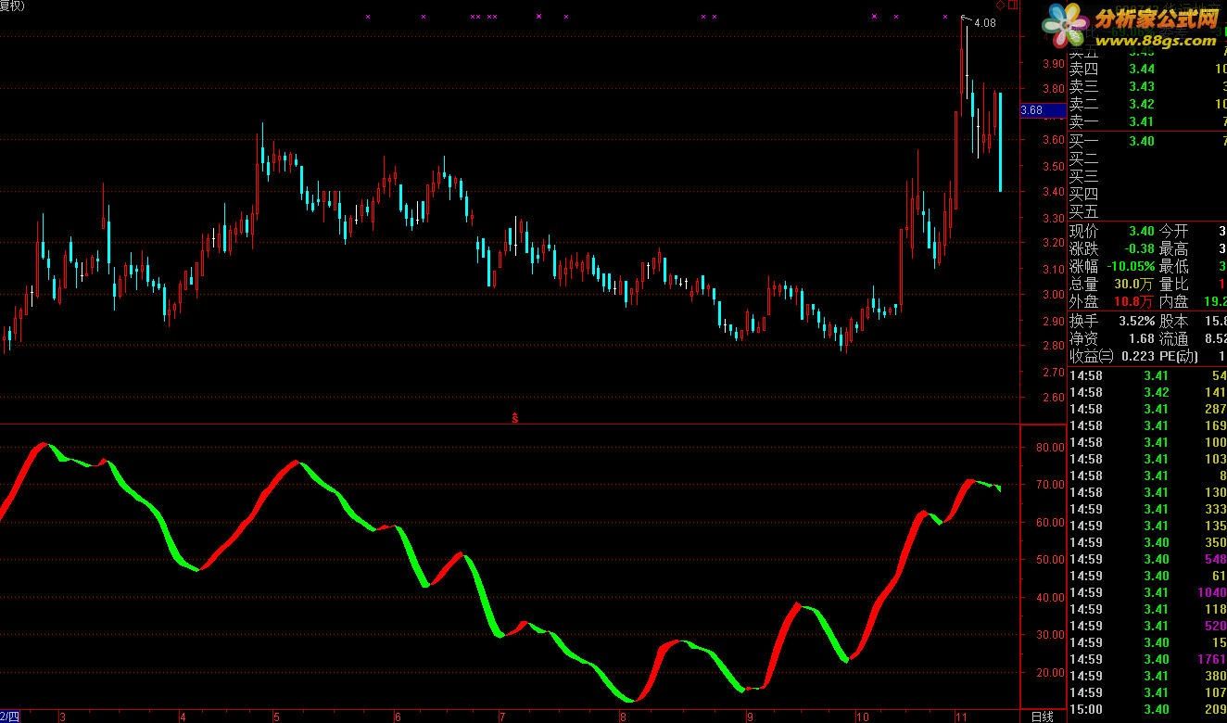Image resolution: width=1227 pixels, height=723 pixels.
Task: Click the red diamond icon above the price axis
Action: point(1001,5)
